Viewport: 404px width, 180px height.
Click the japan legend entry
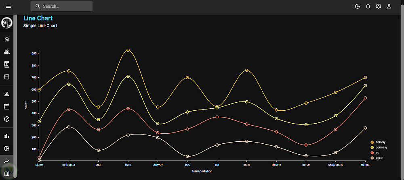pos(377,158)
